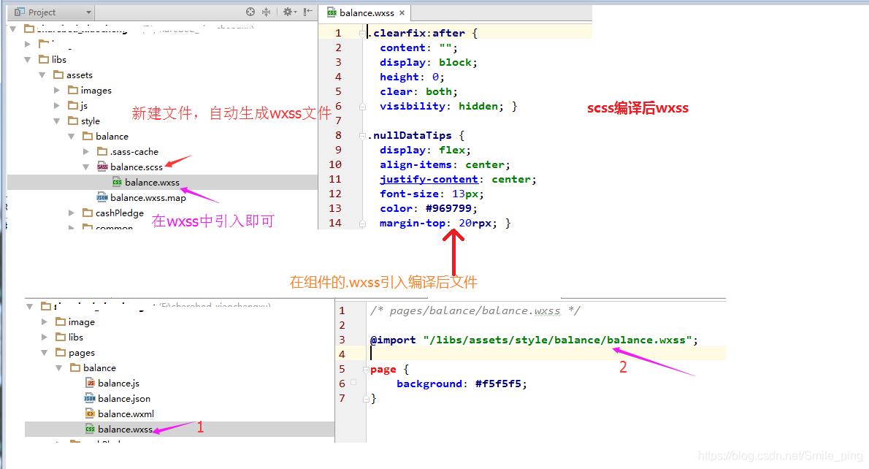Expand the images folder
Viewport: 869px width, 469px height.
pos(56,90)
